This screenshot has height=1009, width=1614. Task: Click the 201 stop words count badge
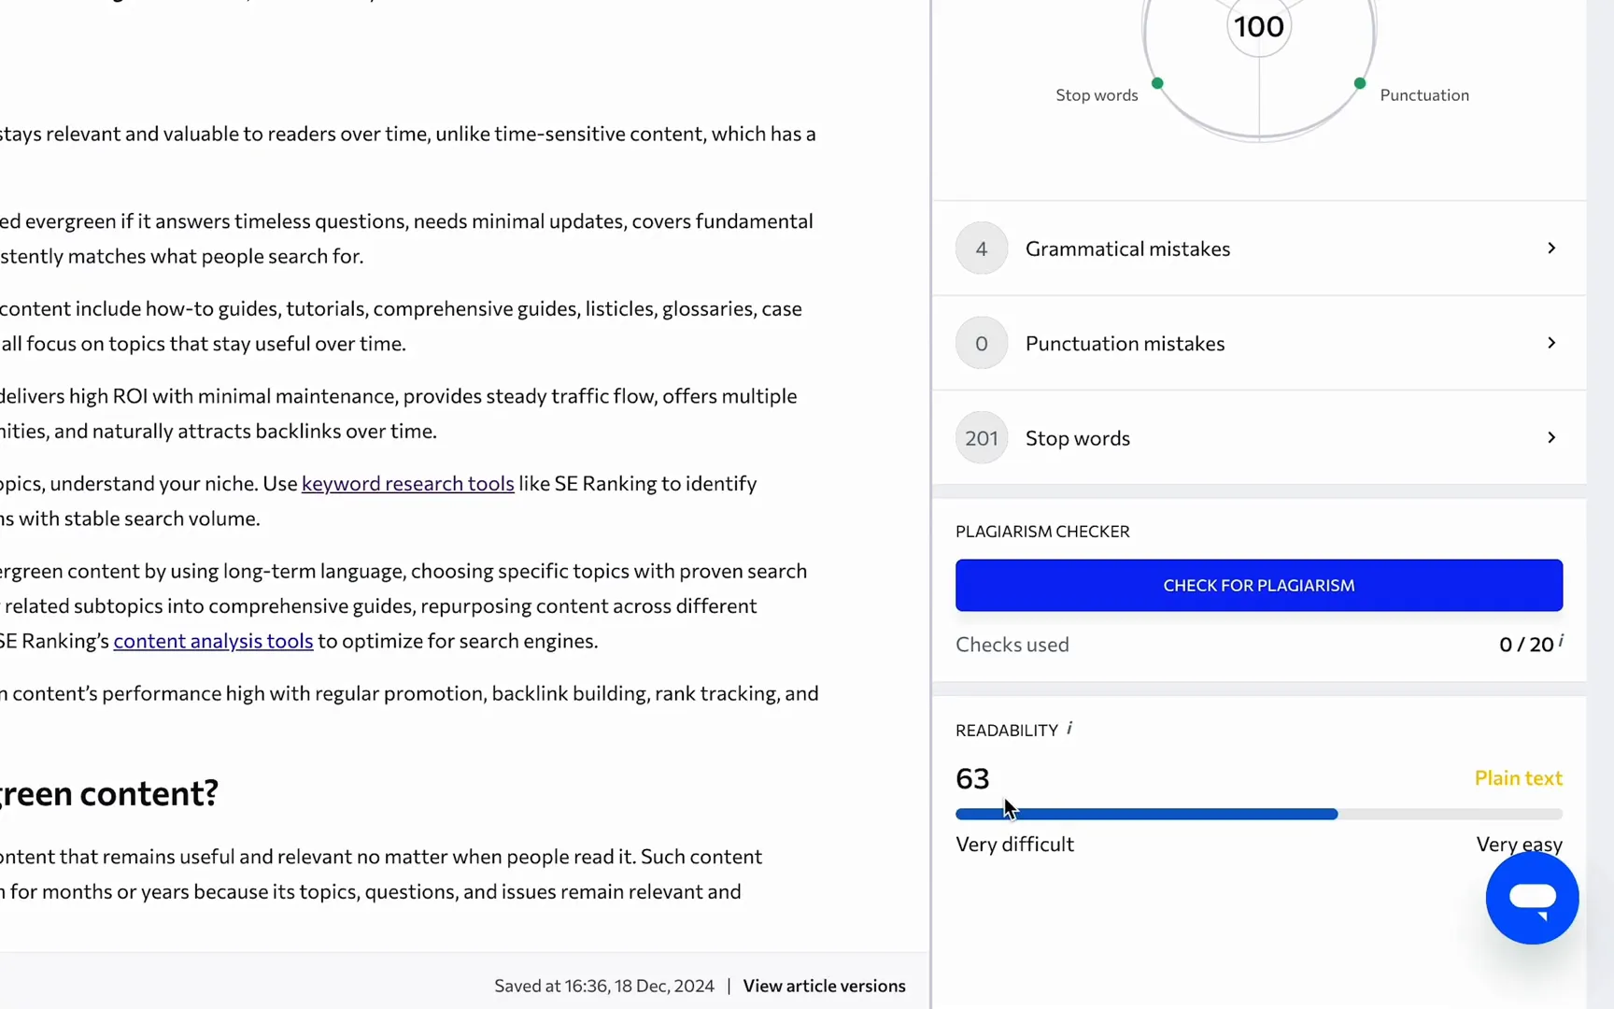coord(981,437)
